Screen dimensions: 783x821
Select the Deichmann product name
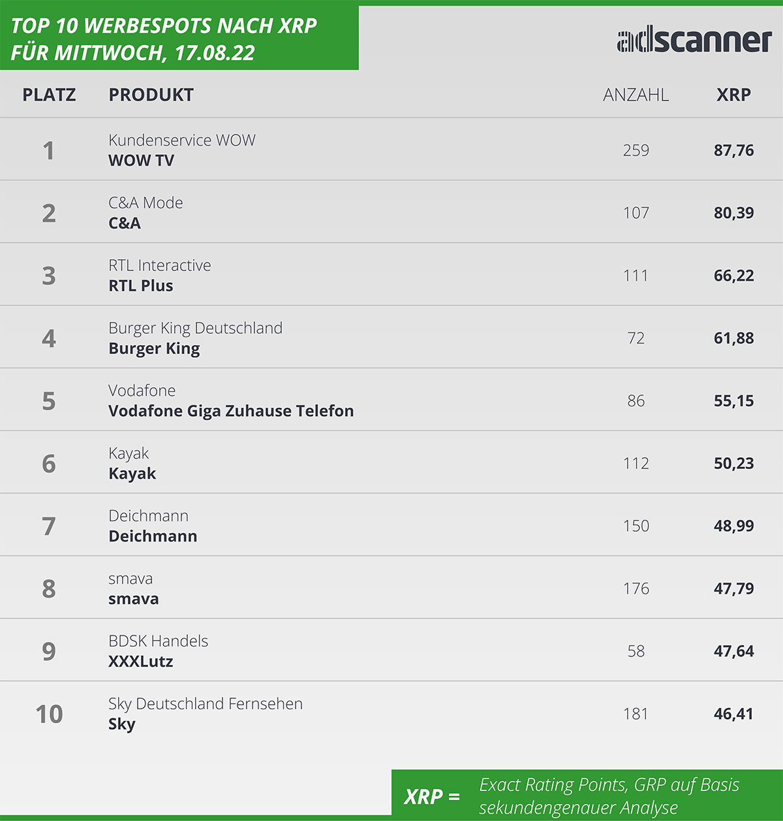[x=153, y=536]
